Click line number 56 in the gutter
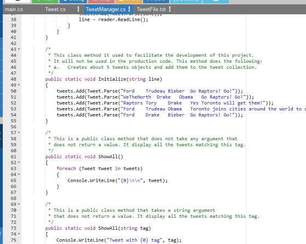This screenshot has height=244, width=306. point(14,127)
